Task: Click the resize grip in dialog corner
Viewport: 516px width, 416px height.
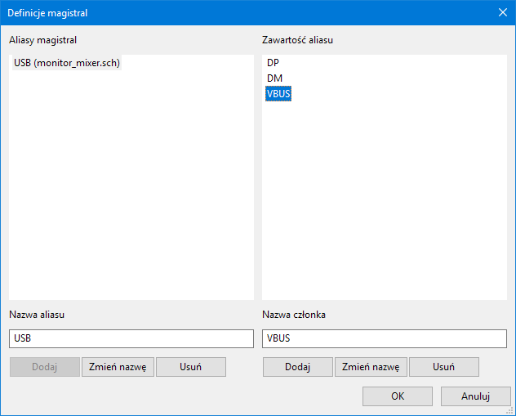Action: coord(510,410)
